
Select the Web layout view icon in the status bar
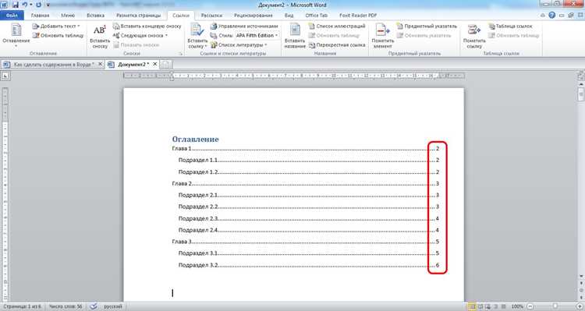point(487,306)
